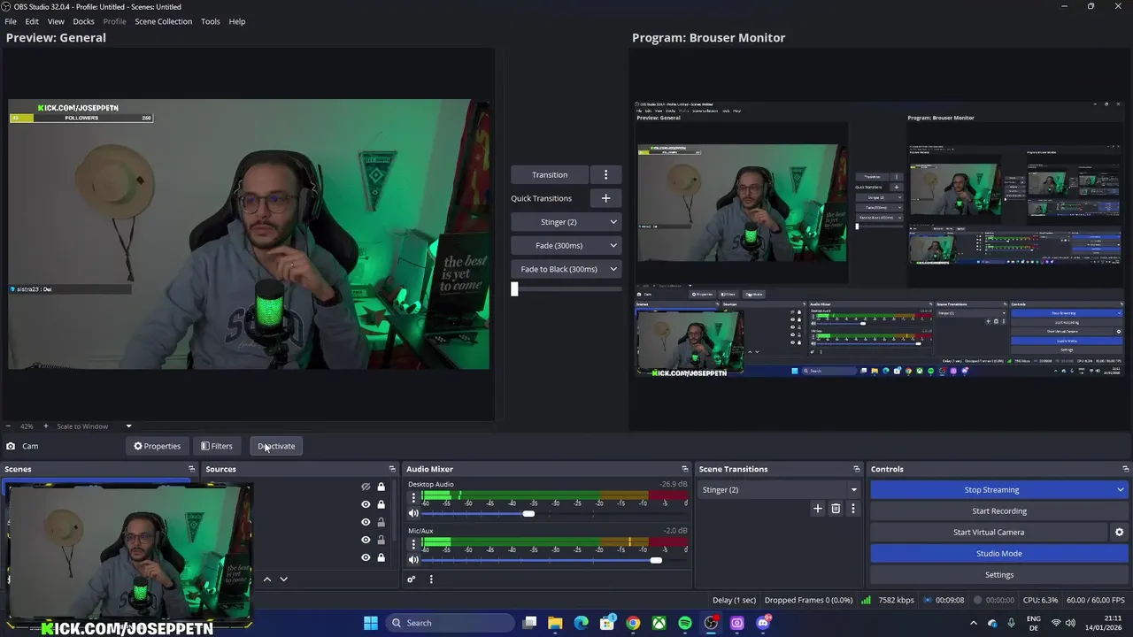Click Start Recording

[998, 510]
